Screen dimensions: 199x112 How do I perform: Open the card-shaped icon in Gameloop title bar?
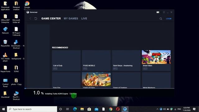click(x=158, y=12)
